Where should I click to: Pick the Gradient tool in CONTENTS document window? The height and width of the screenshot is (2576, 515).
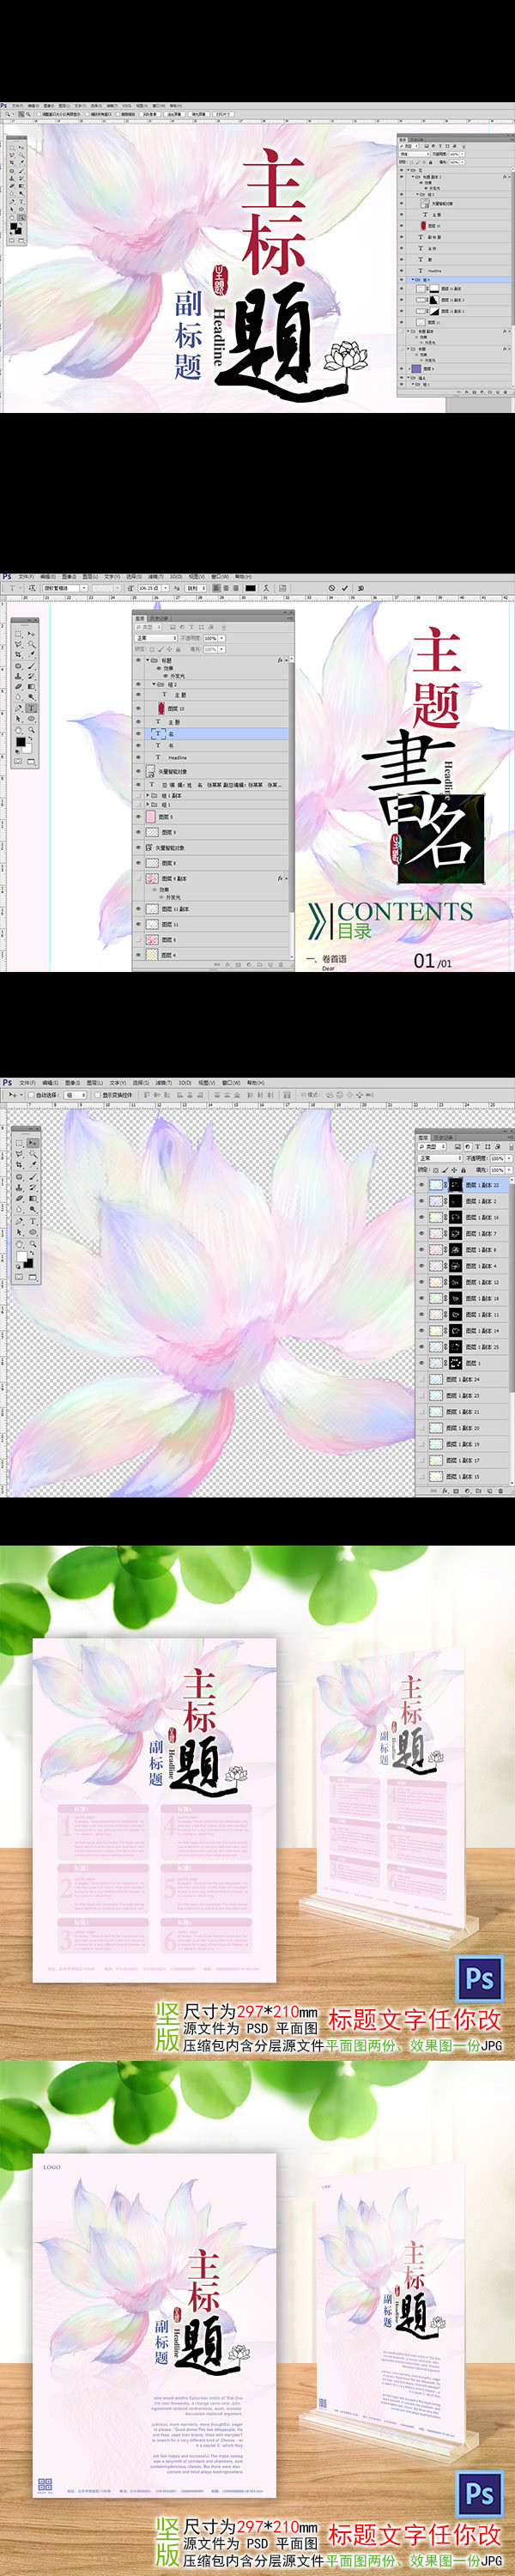click(31, 687)
